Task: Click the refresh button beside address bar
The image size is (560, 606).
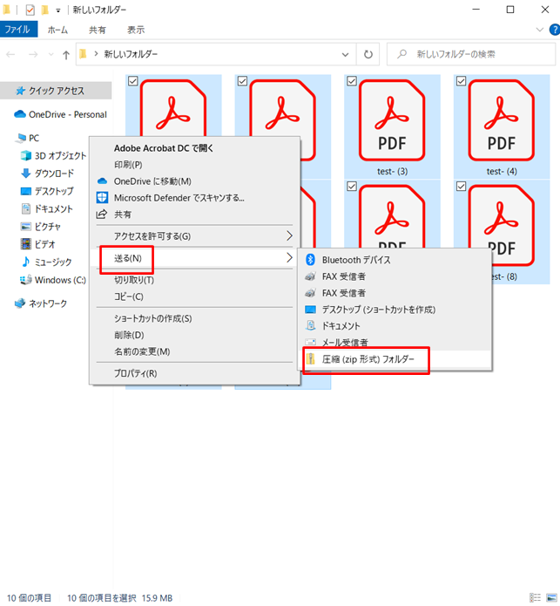Action: [368, 54]
